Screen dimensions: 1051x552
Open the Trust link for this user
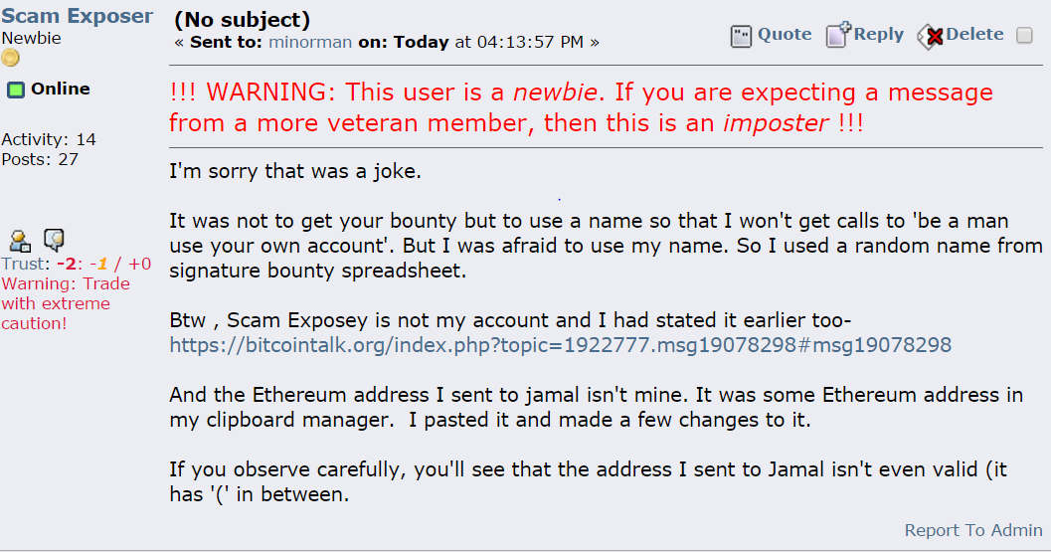point(23,264)
